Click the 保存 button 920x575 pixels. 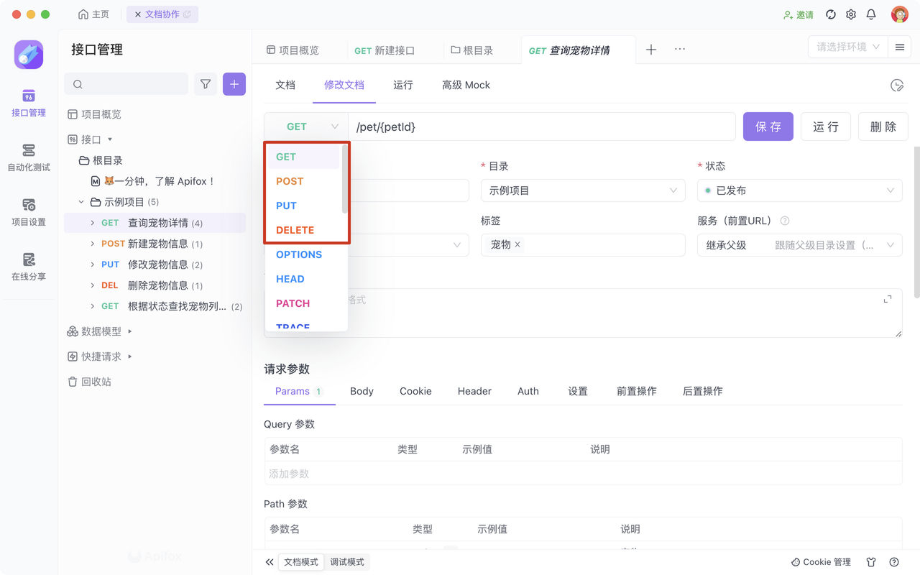tap(768, 126)
